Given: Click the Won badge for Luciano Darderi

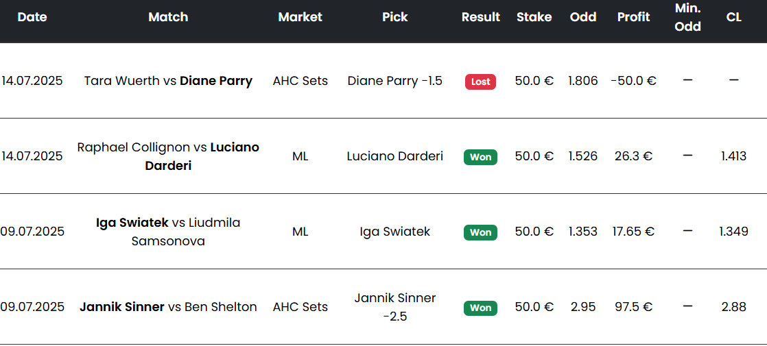Looking at the screenshot, I should pos(480,157).
